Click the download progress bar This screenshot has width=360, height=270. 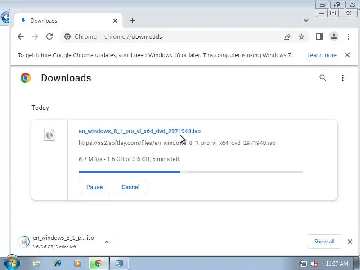(191, 172)
